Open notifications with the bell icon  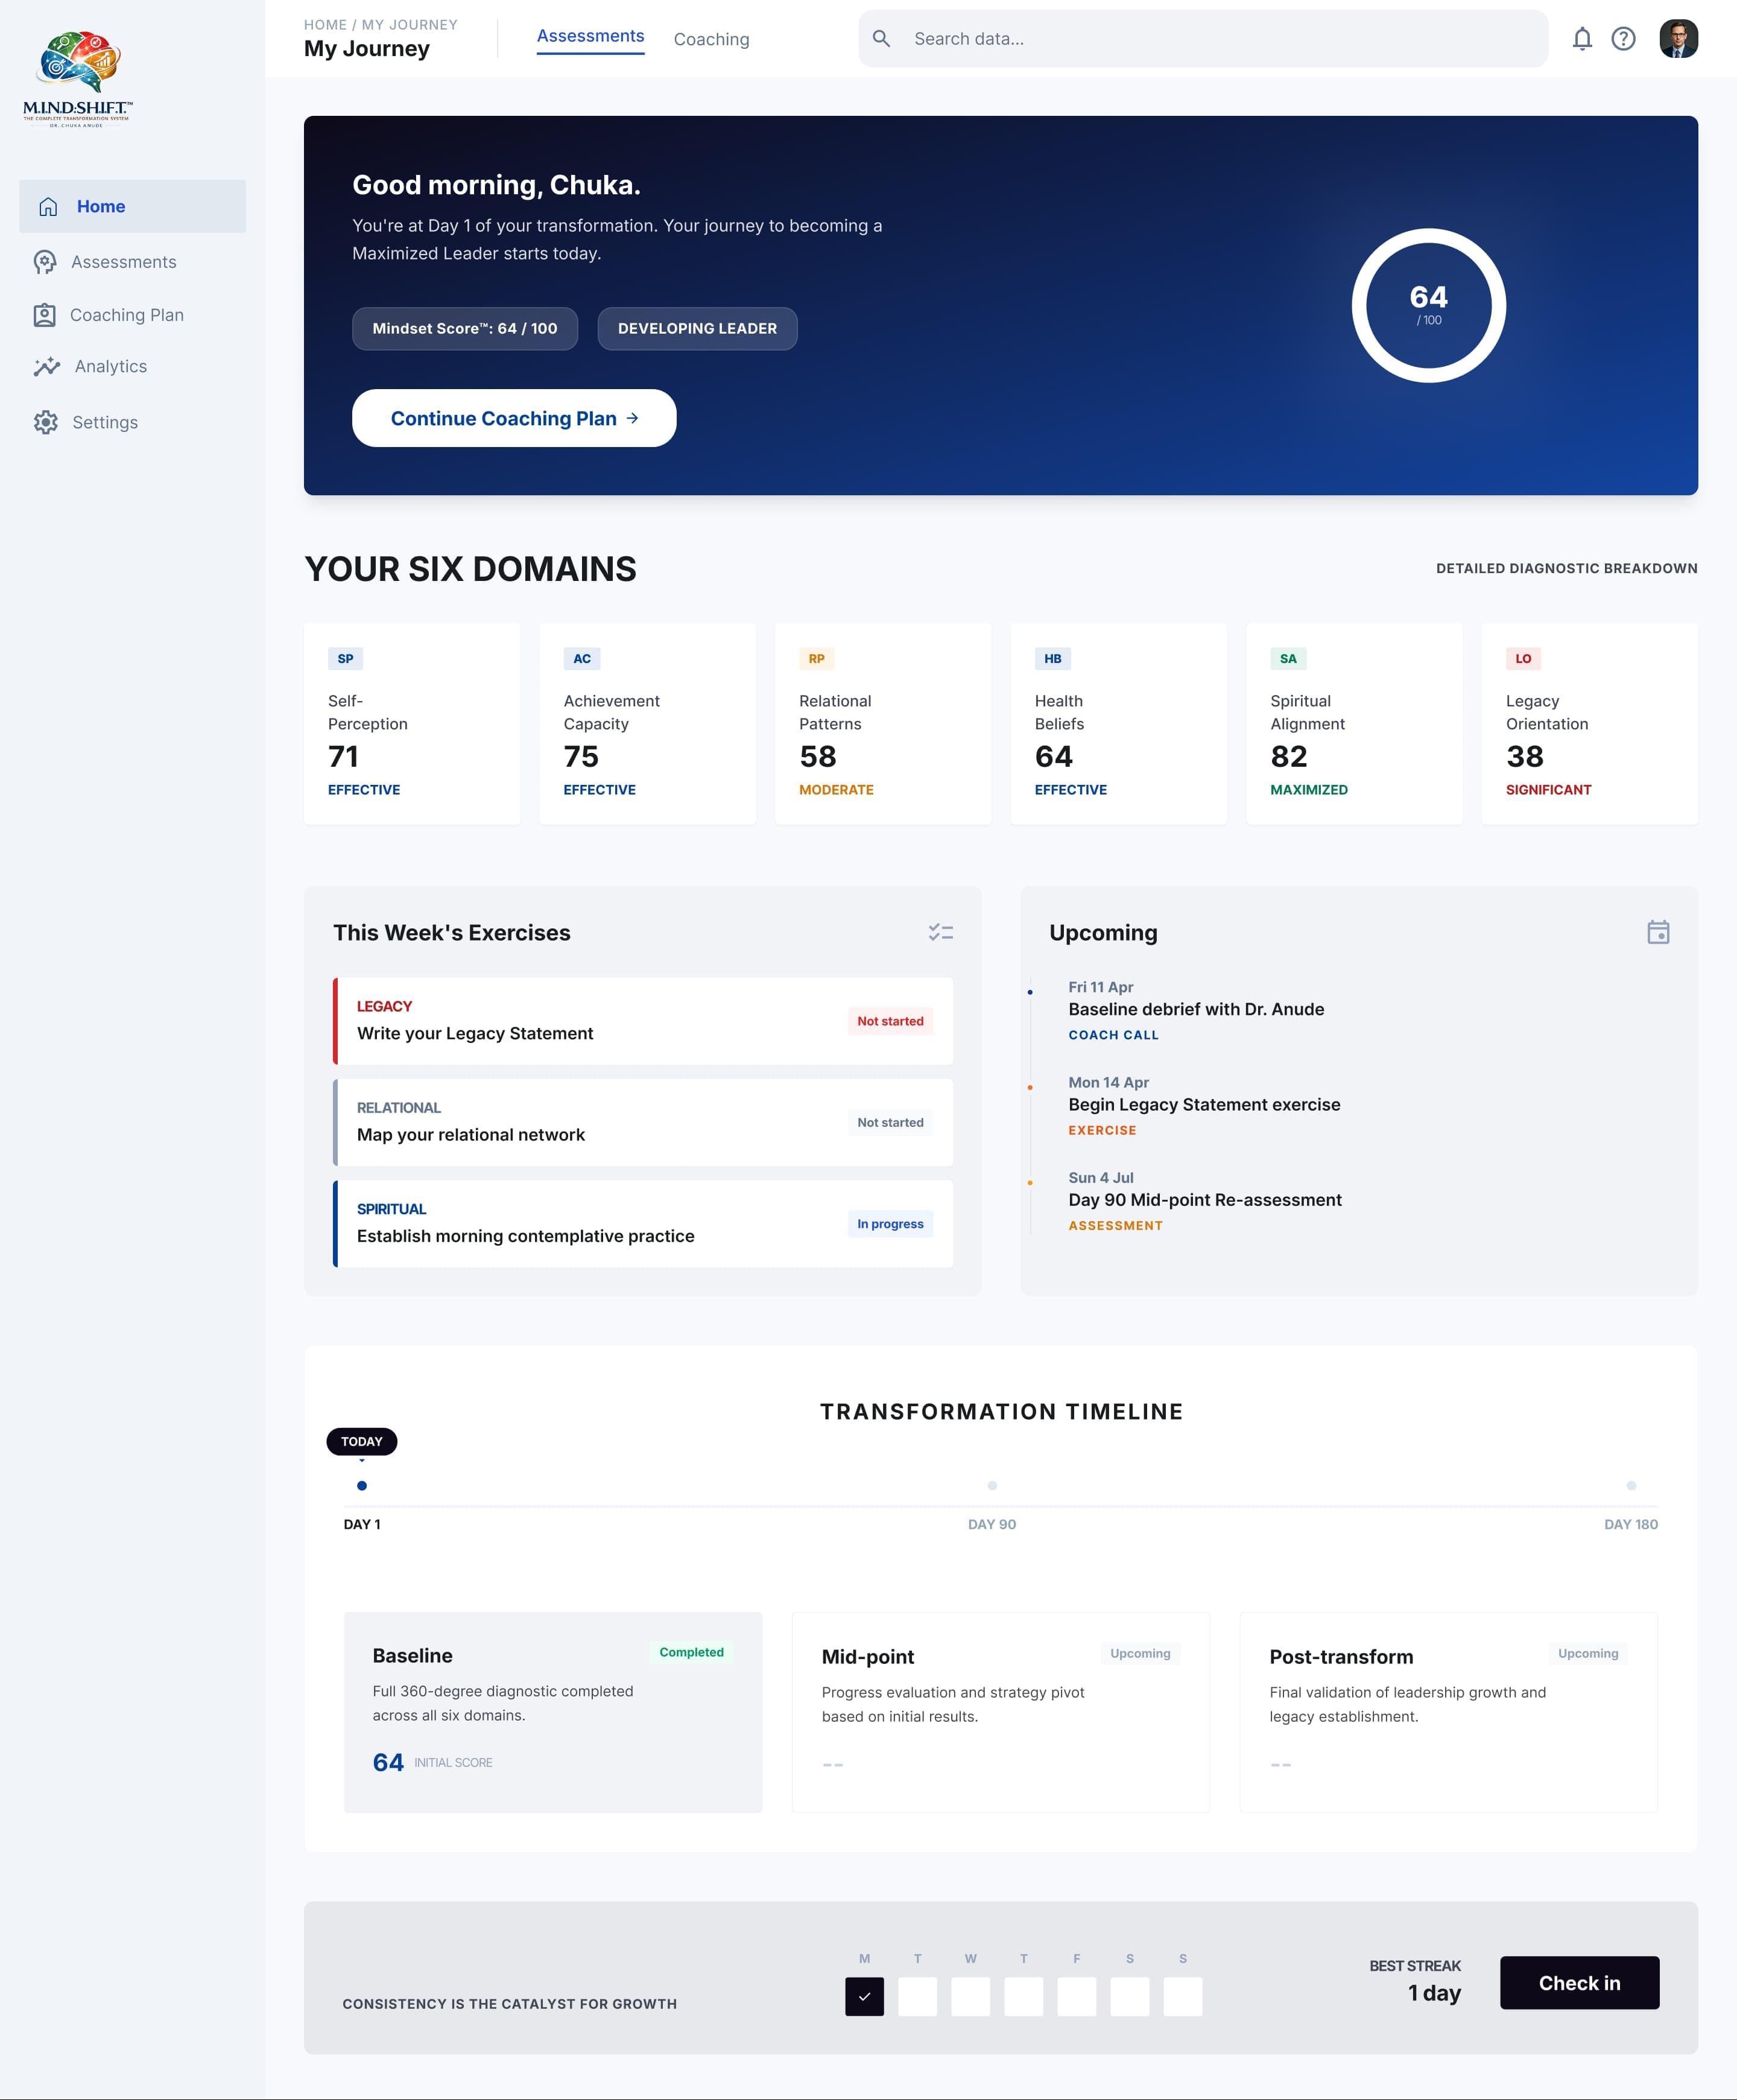[1583, 39]
